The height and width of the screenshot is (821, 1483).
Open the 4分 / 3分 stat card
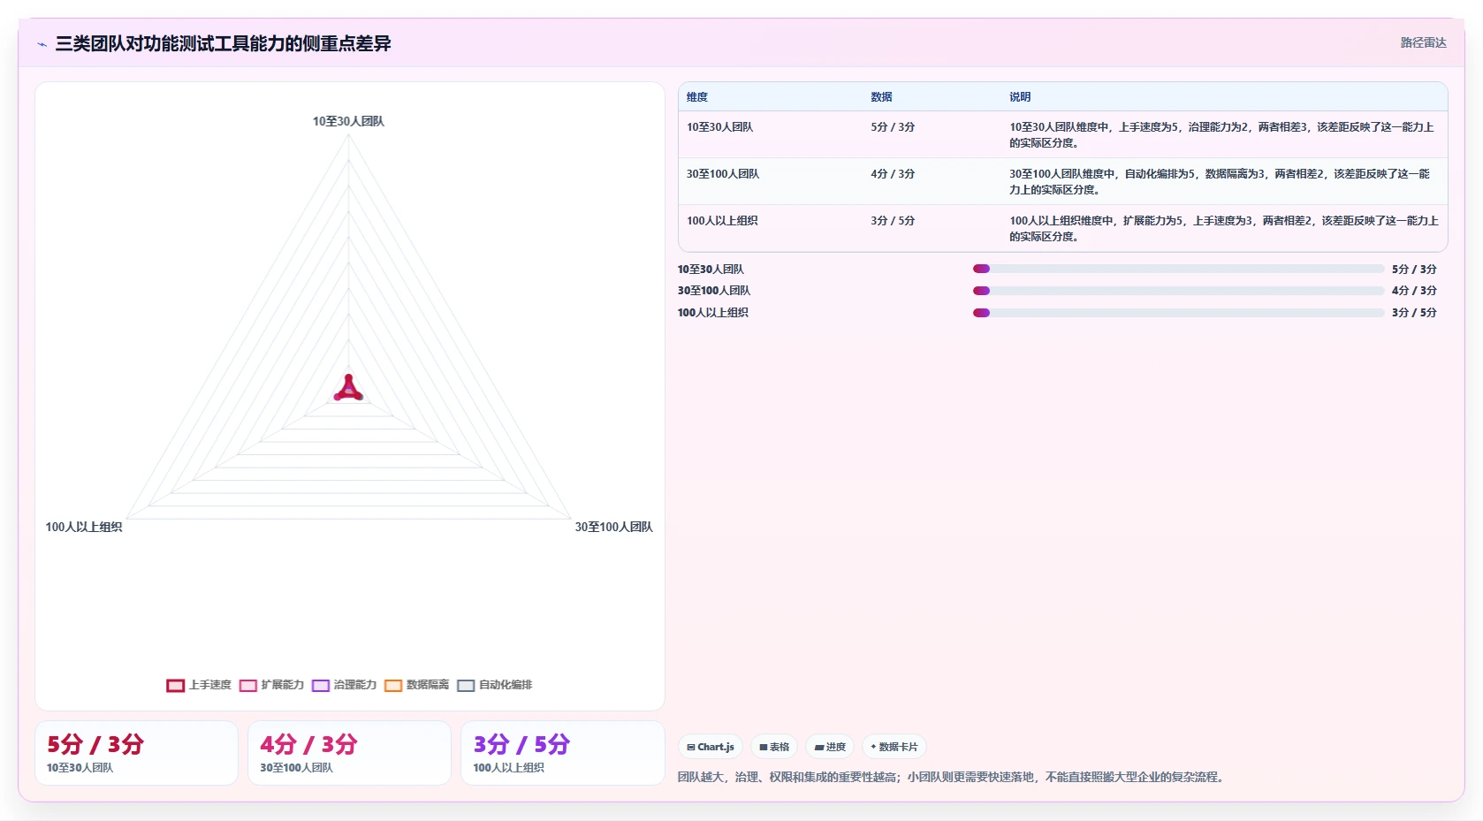click(x=349, y=753)
